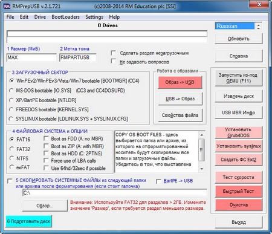The image size is (272, 234).
Task: Enable Force use of LBA calls
Action: pos(46,160)
